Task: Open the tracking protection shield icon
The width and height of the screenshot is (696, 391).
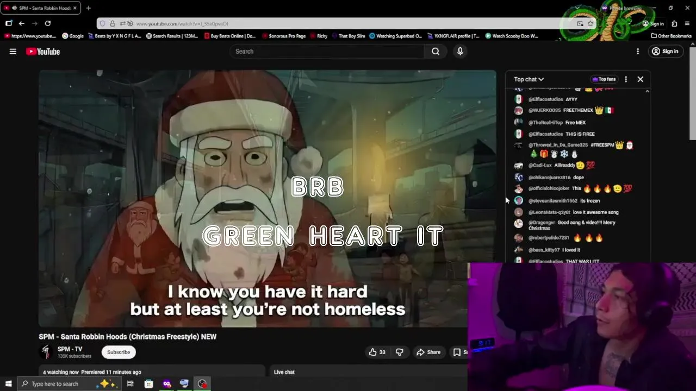Action: click(102, 24)
